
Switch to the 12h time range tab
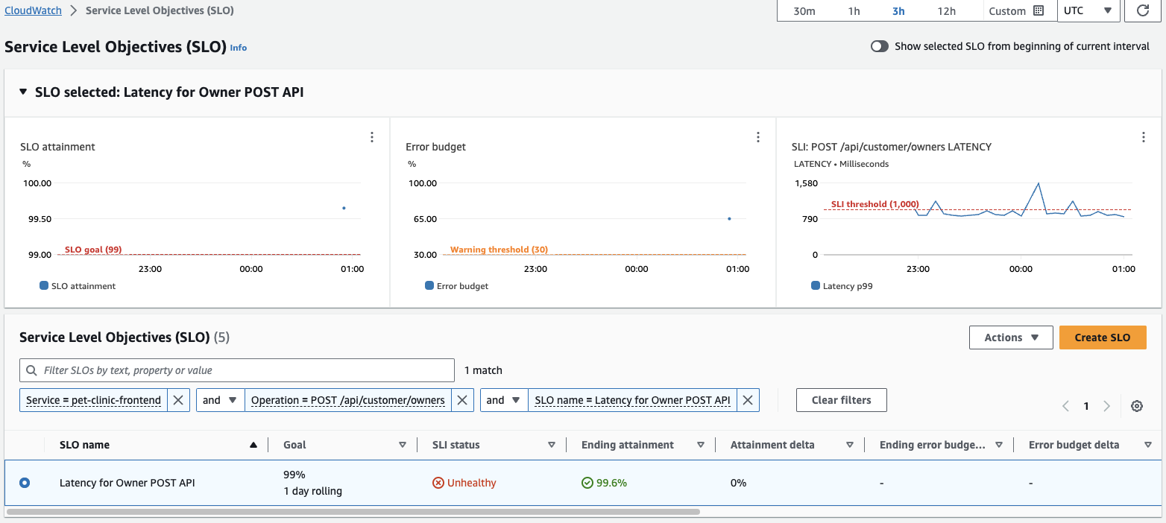(x=947, y=10)
